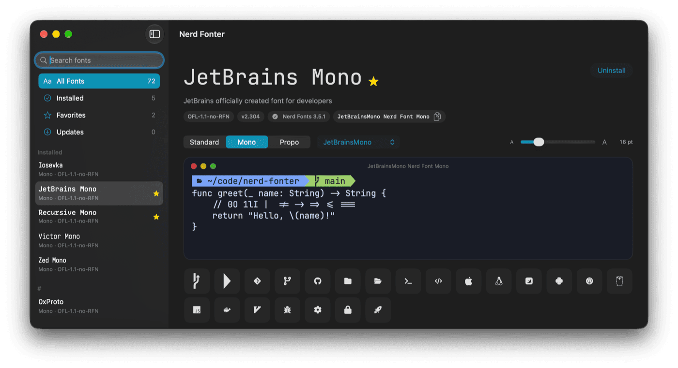Click the Rust logo glyph tile
The width and height of the screenshot is (678, 368).
(589, 281)
